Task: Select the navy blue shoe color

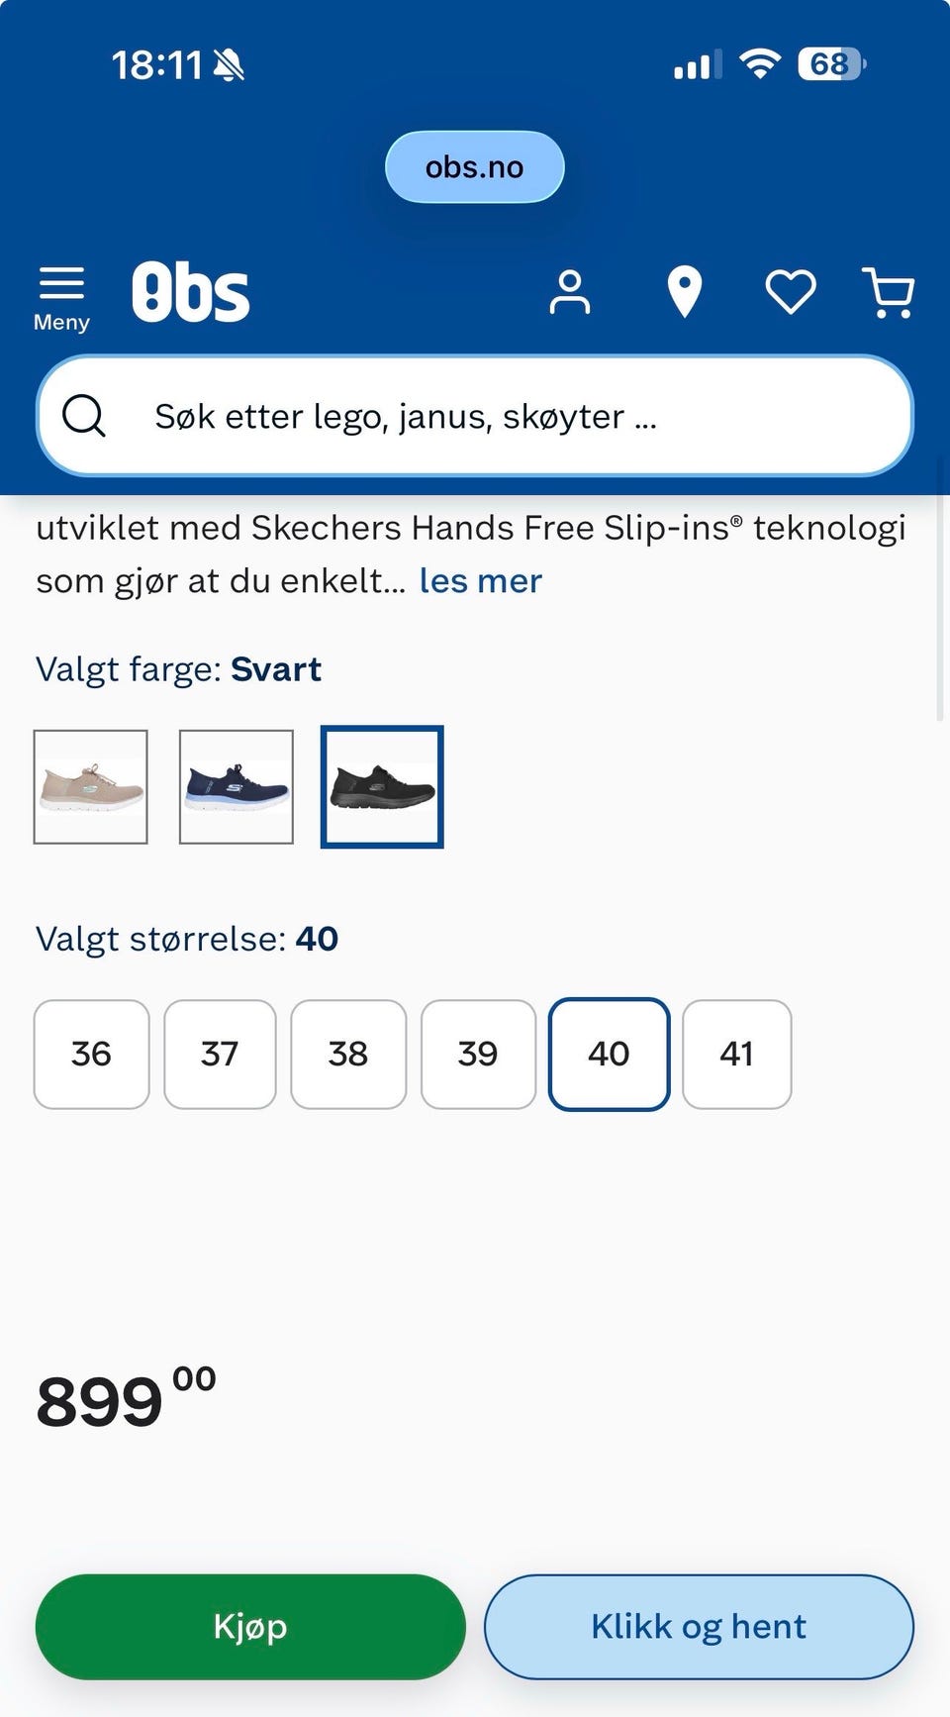Action: tap(237, 787)
